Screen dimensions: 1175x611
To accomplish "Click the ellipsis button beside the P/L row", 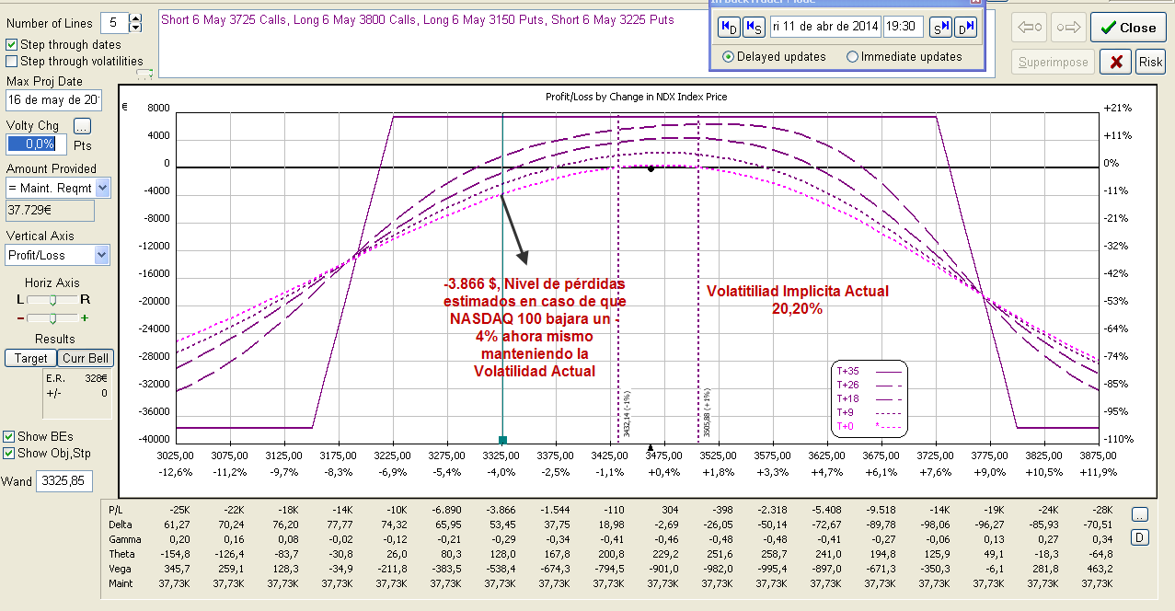I will click(x=1140, y=514).
